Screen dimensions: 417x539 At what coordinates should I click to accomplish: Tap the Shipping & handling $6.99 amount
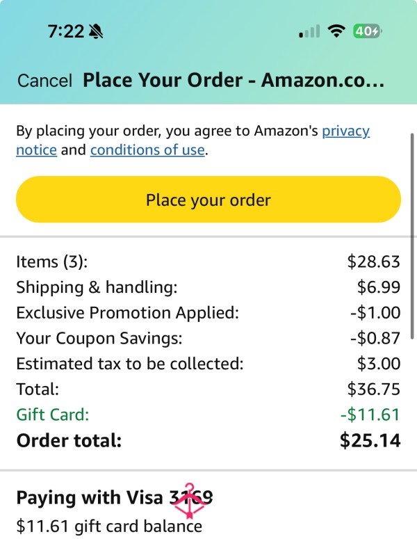tap(379, 287)
